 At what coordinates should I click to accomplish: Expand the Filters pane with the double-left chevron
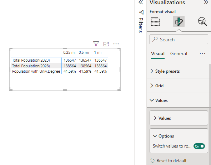(x=141, y=2)
